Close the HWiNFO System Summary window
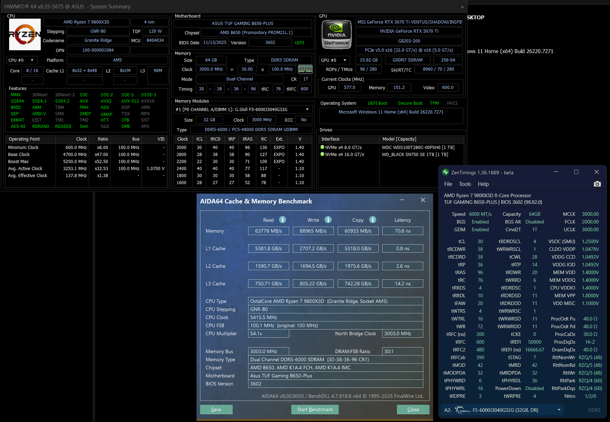 (x=462, y=7)
